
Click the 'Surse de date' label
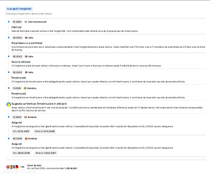[34, 165]
